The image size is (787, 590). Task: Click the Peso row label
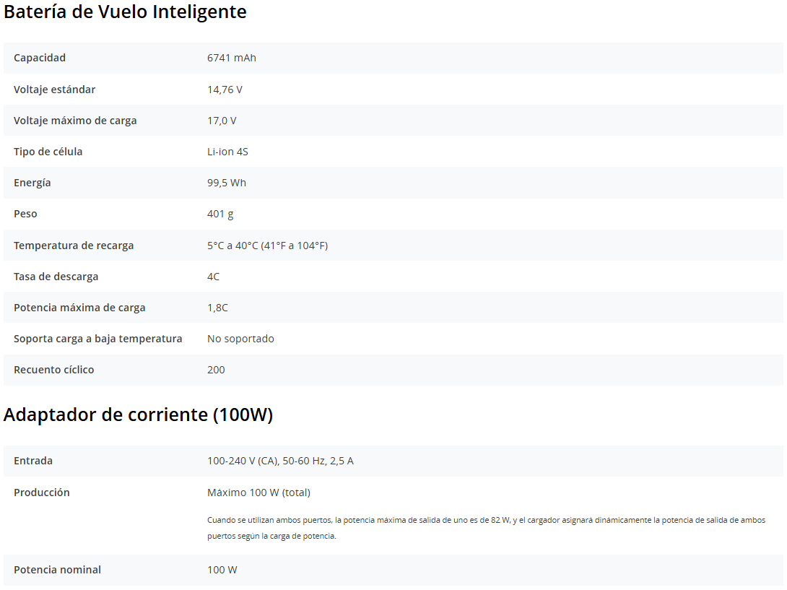[25, 214]
